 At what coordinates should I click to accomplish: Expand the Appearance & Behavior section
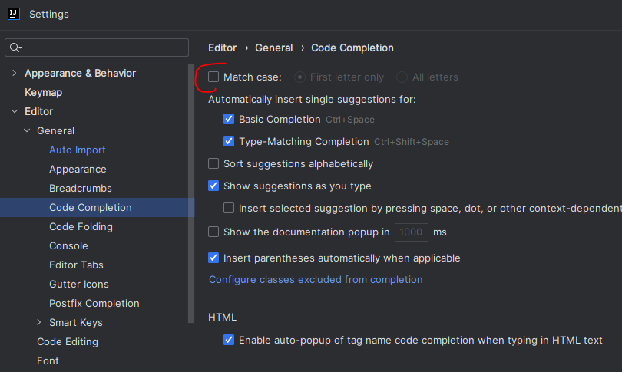[x=15, y=73]
